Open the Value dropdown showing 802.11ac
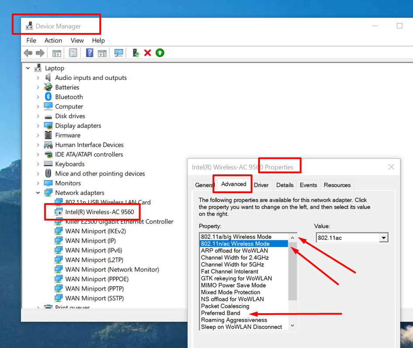This screenshot has height=348, width=413. click(x=383, y=238)
